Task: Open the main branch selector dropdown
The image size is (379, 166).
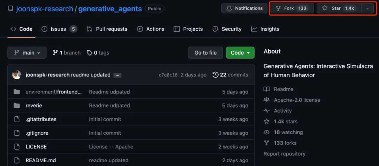Action: [x=27, y=53]
